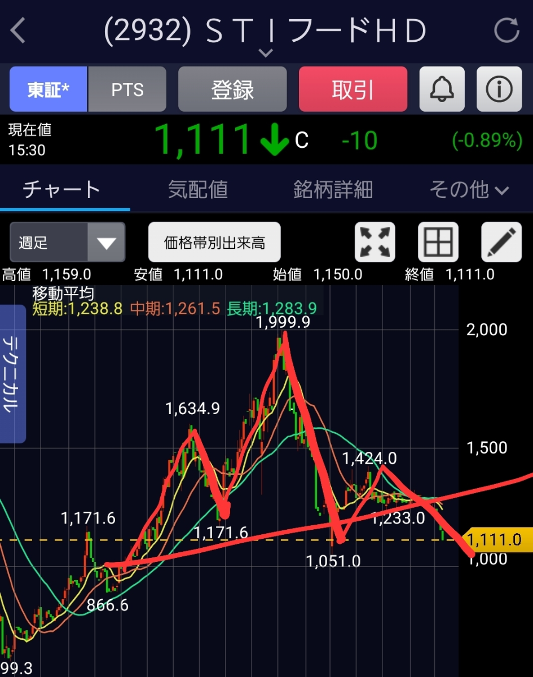Viewport: 533px width, 677px height.
Task: Tap -10 price change value
Action: click(x=359, y=140)
